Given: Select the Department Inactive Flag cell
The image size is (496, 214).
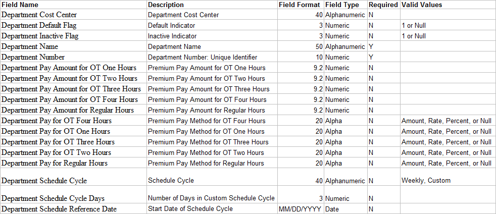Looking at the screenshot, I should (40, 36).
